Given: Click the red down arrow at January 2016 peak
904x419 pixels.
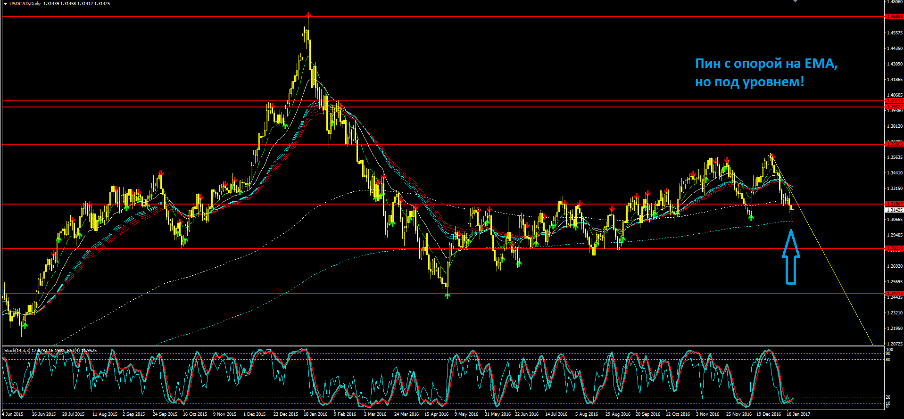Looking at the screenshot, I should click(x=308, y=15).
